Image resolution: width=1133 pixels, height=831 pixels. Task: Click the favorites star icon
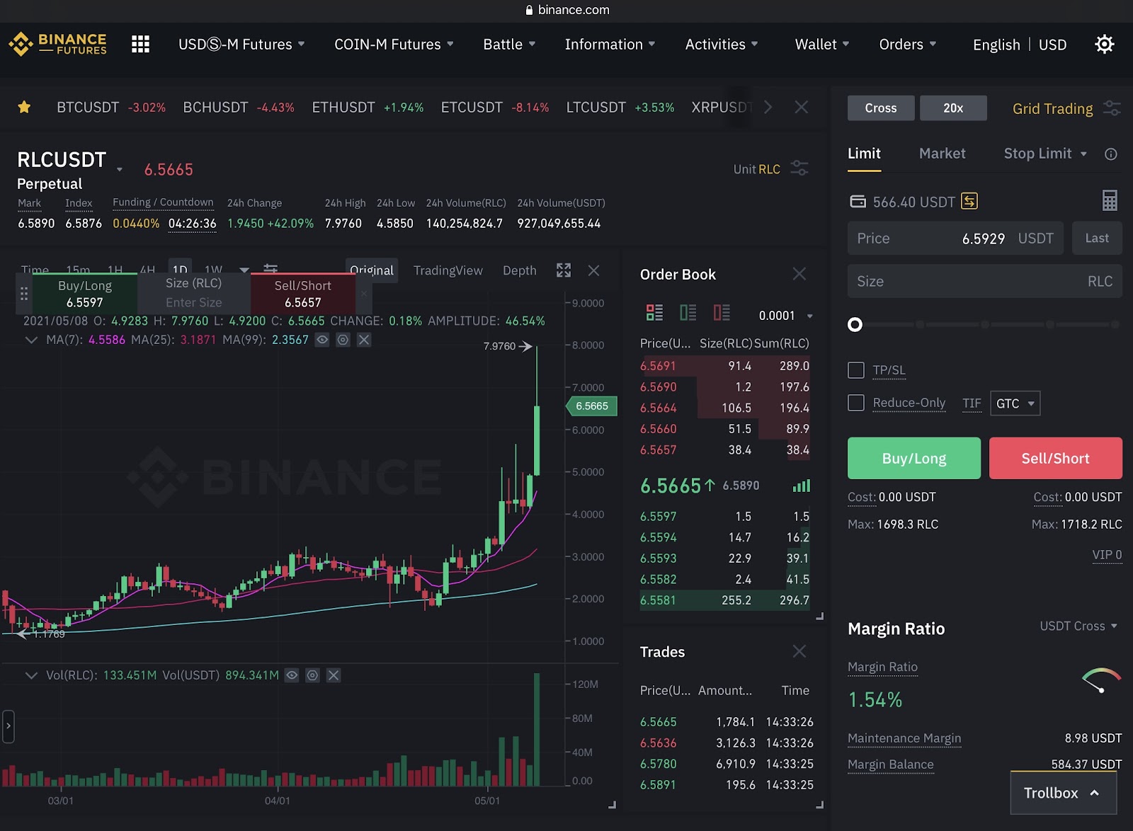[24, 107]
